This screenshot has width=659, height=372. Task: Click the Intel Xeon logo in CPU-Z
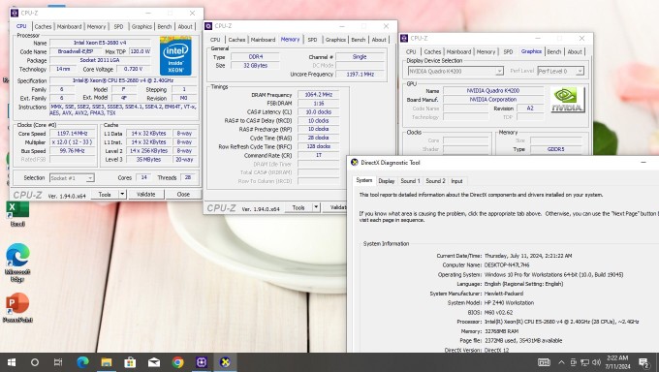(x=175, y=56)
